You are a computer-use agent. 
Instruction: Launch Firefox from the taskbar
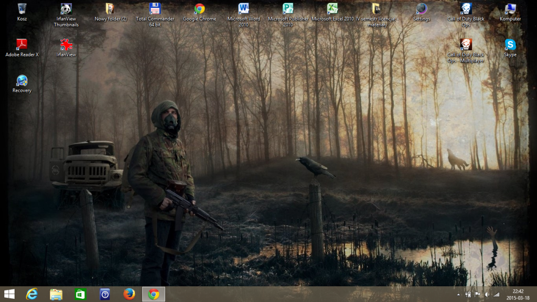point(129,294)
